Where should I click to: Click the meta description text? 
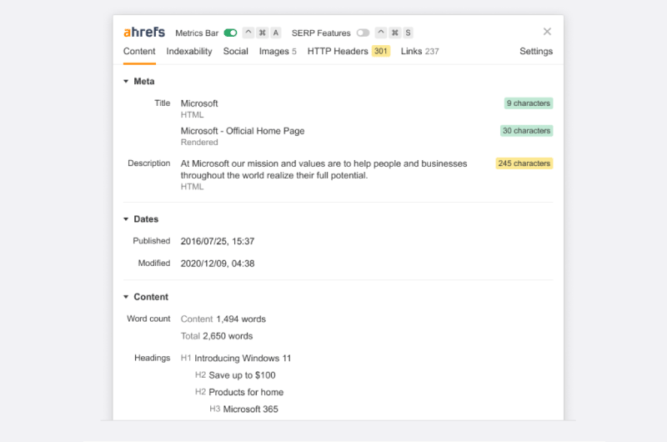click(323, 169)
